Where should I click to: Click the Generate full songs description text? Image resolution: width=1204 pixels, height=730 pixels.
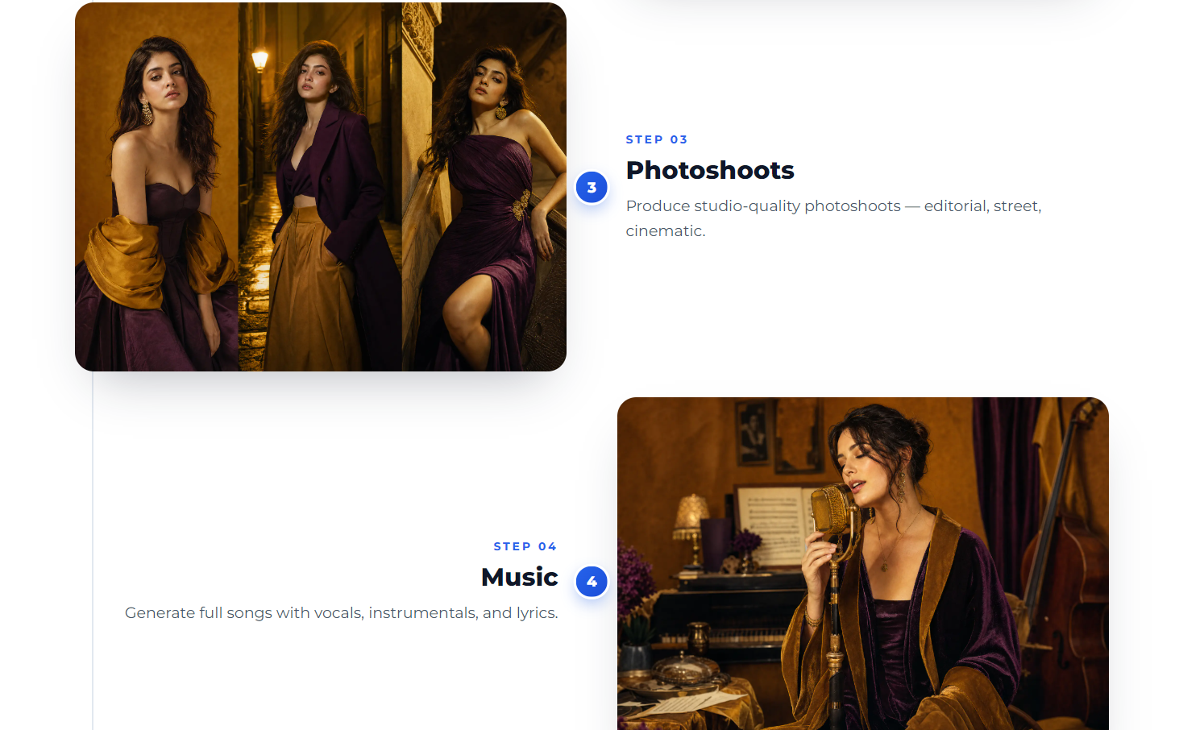pyautogui.click(x=342, y=613)
